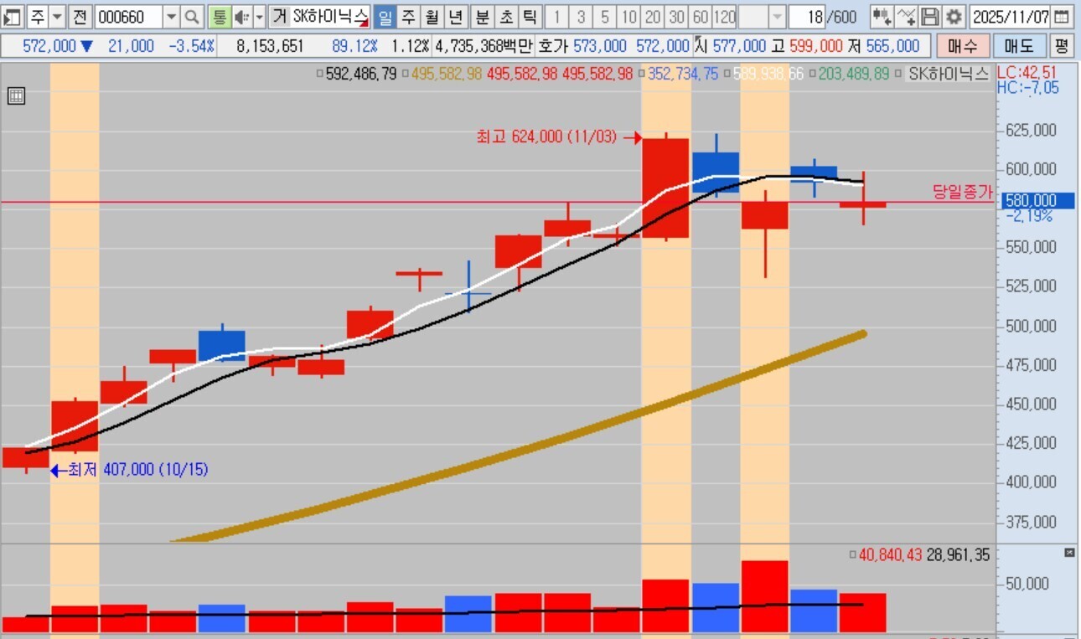Choose the 5 interval button
Image resolution: width=1081 pixels, height=639 pixels.
coord(605,17)
